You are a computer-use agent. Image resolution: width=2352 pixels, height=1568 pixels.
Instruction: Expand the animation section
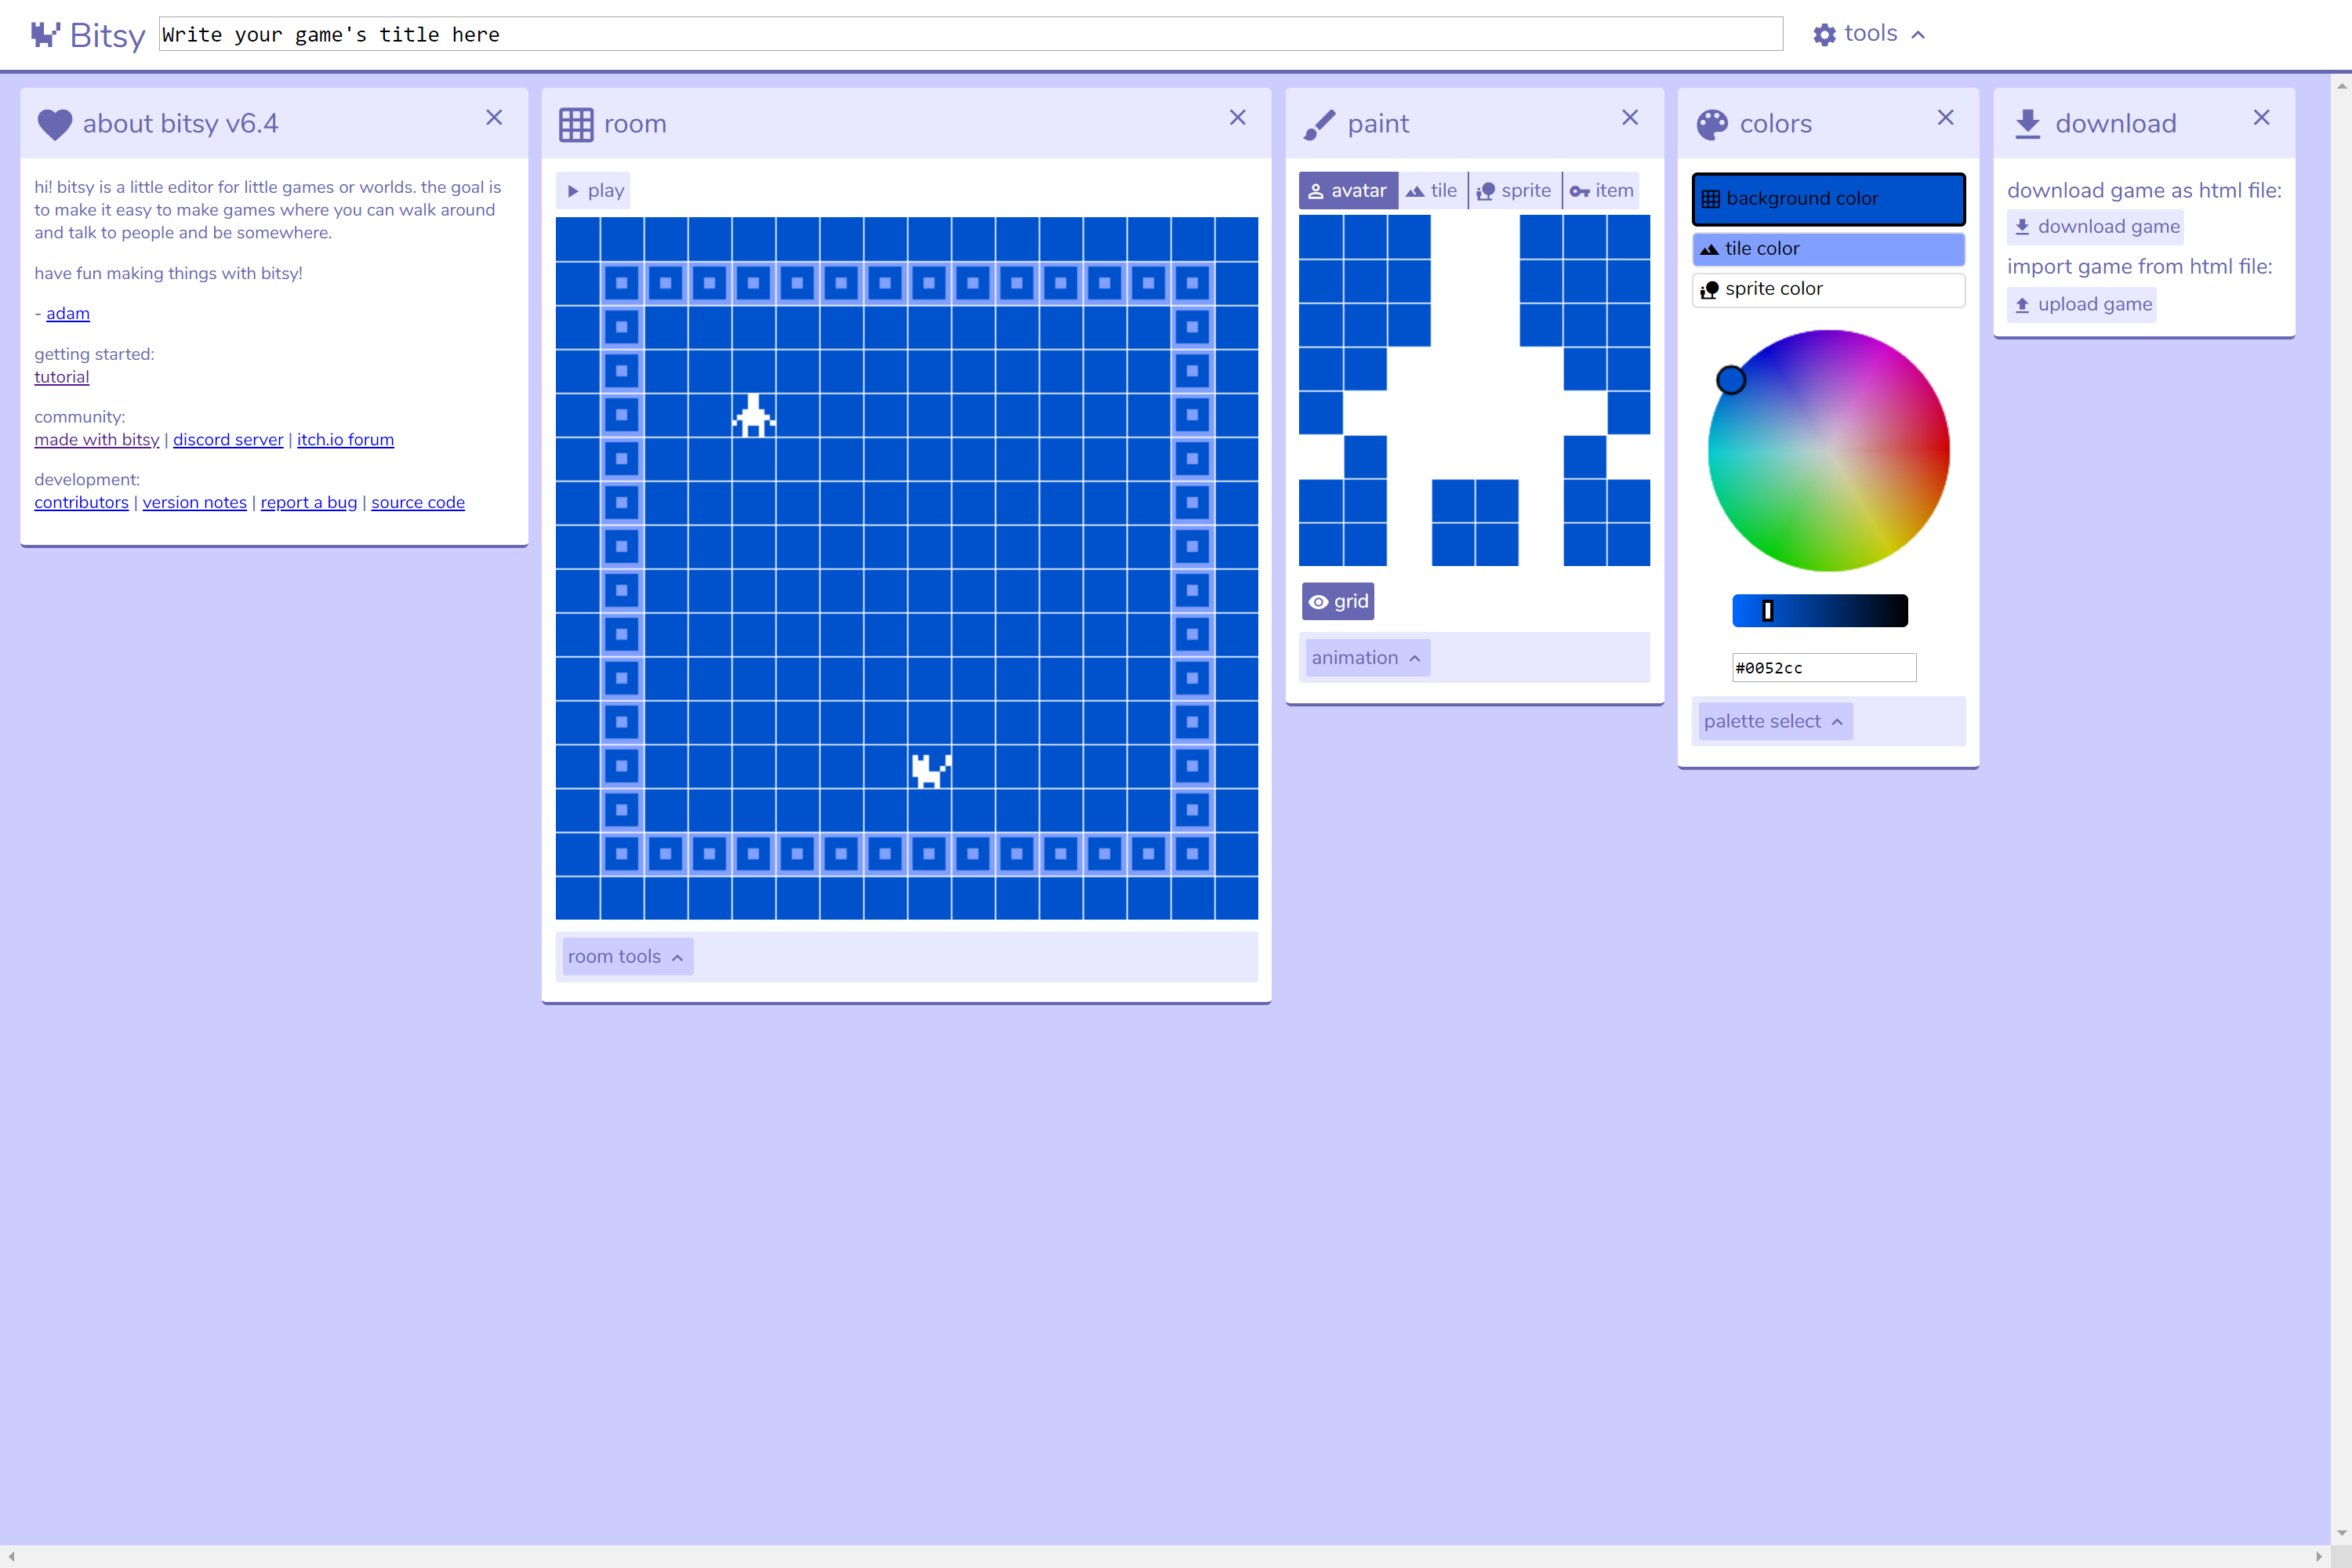pyautogui.click(x=1366, y=657)
